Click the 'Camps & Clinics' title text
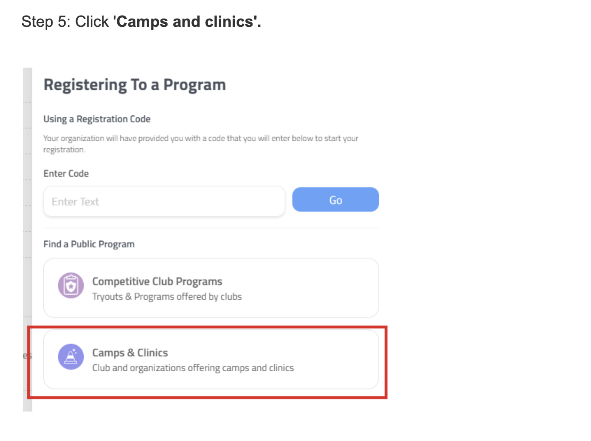 pos(130,353)
